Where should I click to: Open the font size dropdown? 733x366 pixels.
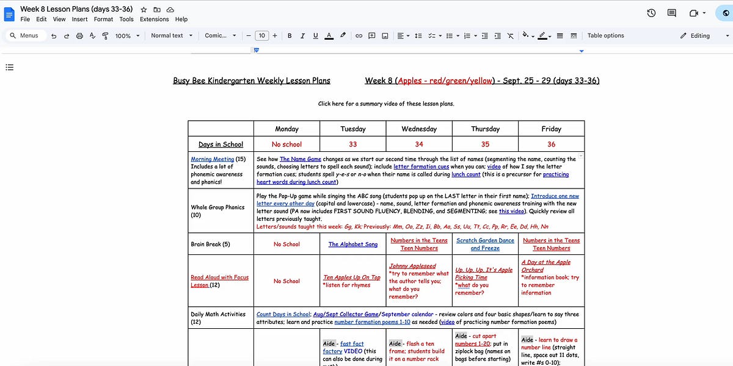(261, 35)
